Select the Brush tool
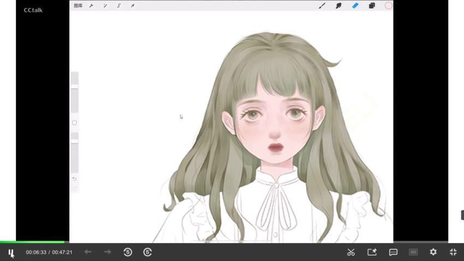 [322, 5]
